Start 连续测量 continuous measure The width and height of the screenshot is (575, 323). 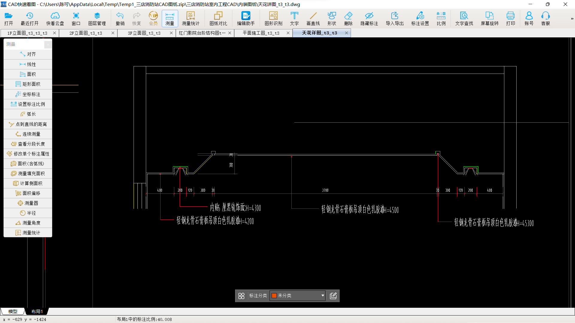[x=28, y=134]
